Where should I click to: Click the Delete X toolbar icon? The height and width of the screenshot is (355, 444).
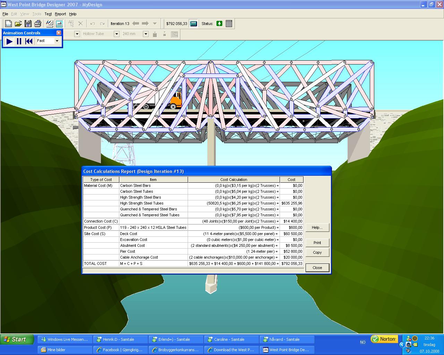80,24
